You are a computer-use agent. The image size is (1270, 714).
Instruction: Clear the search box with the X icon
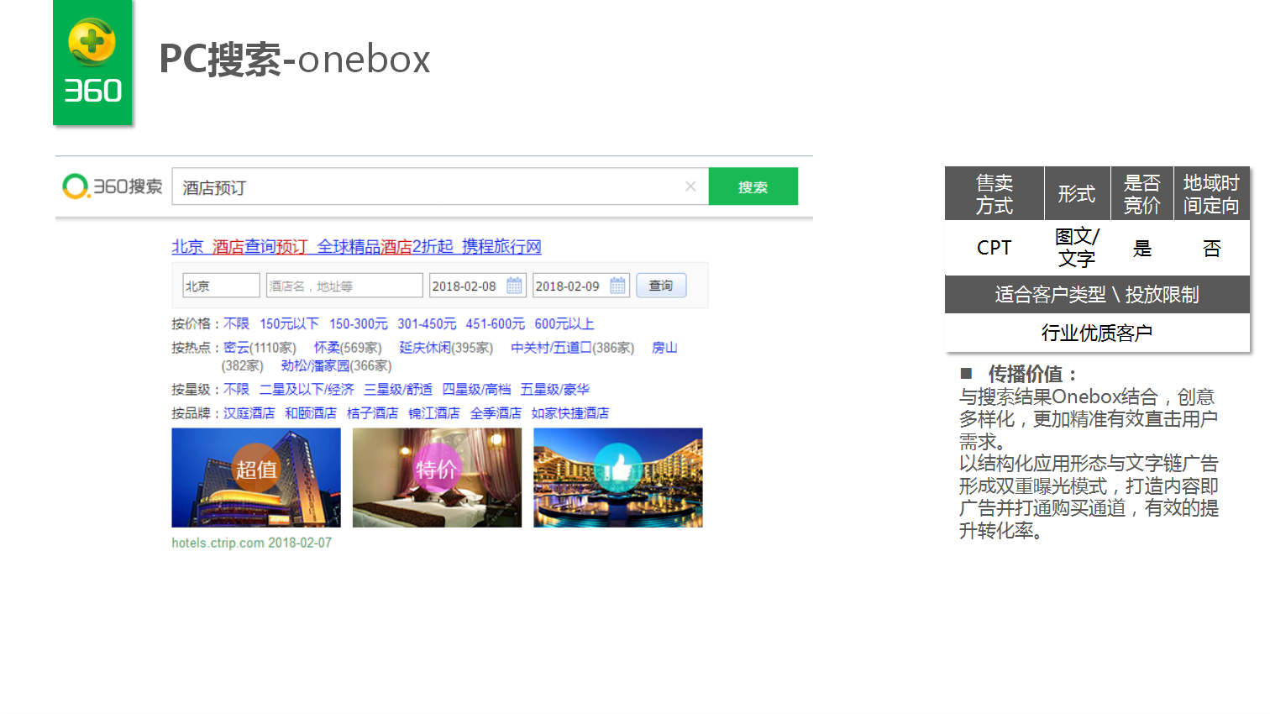pyautogui.click(x=690, y=186)
